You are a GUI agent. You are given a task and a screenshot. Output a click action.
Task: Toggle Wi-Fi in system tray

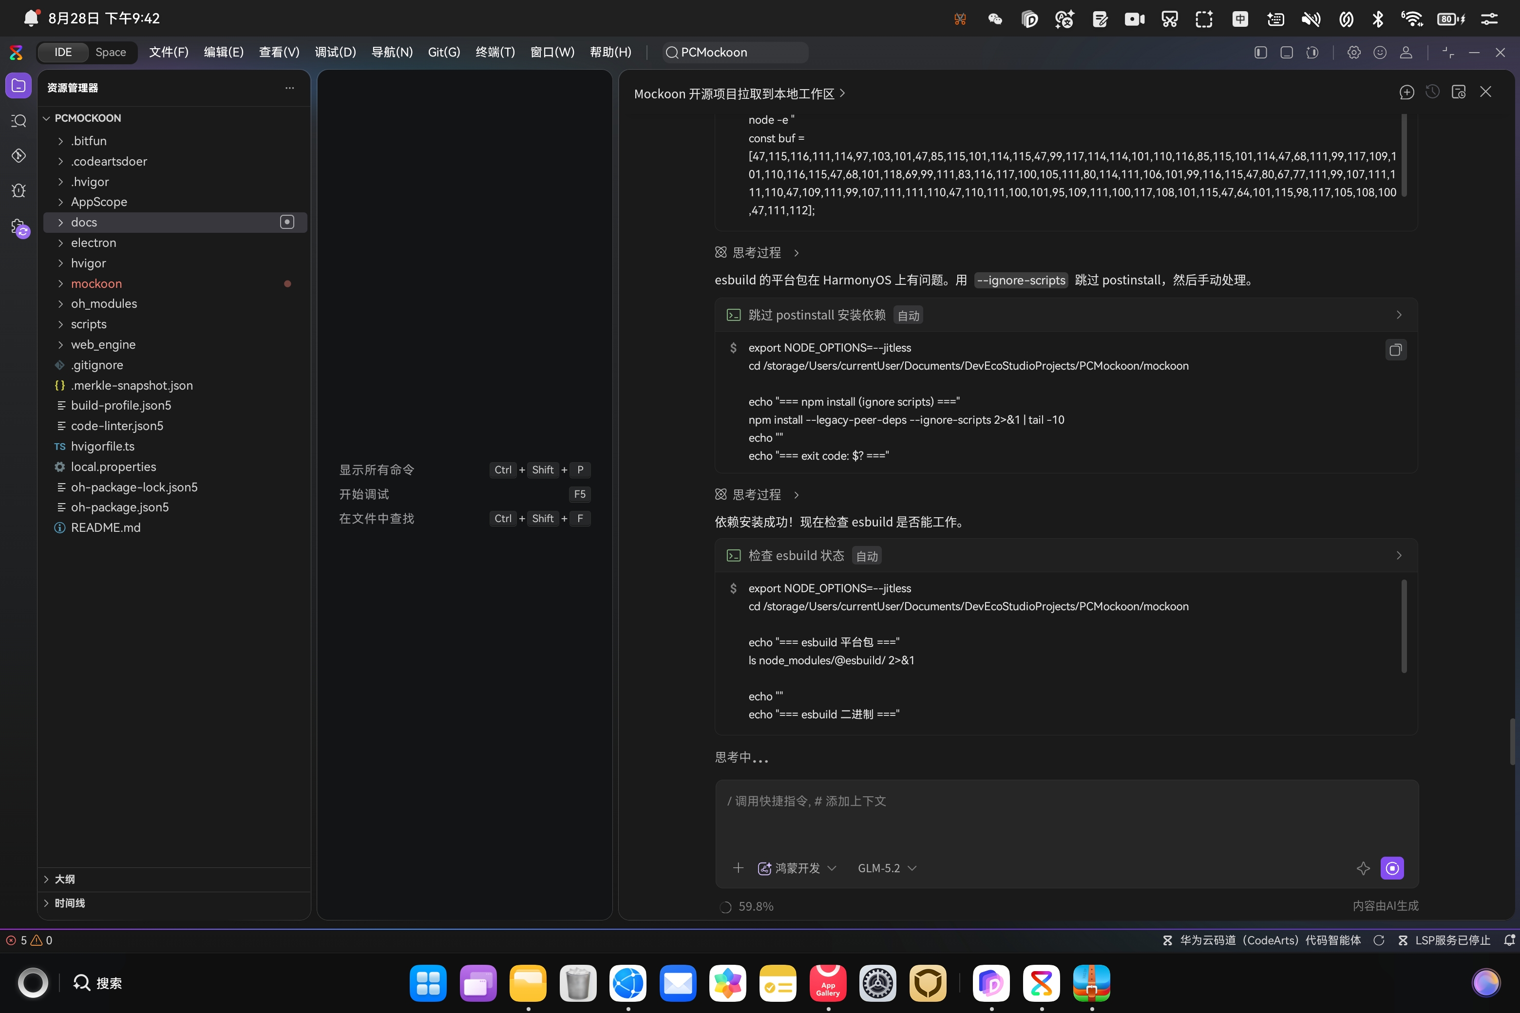tap(1412, 19)
